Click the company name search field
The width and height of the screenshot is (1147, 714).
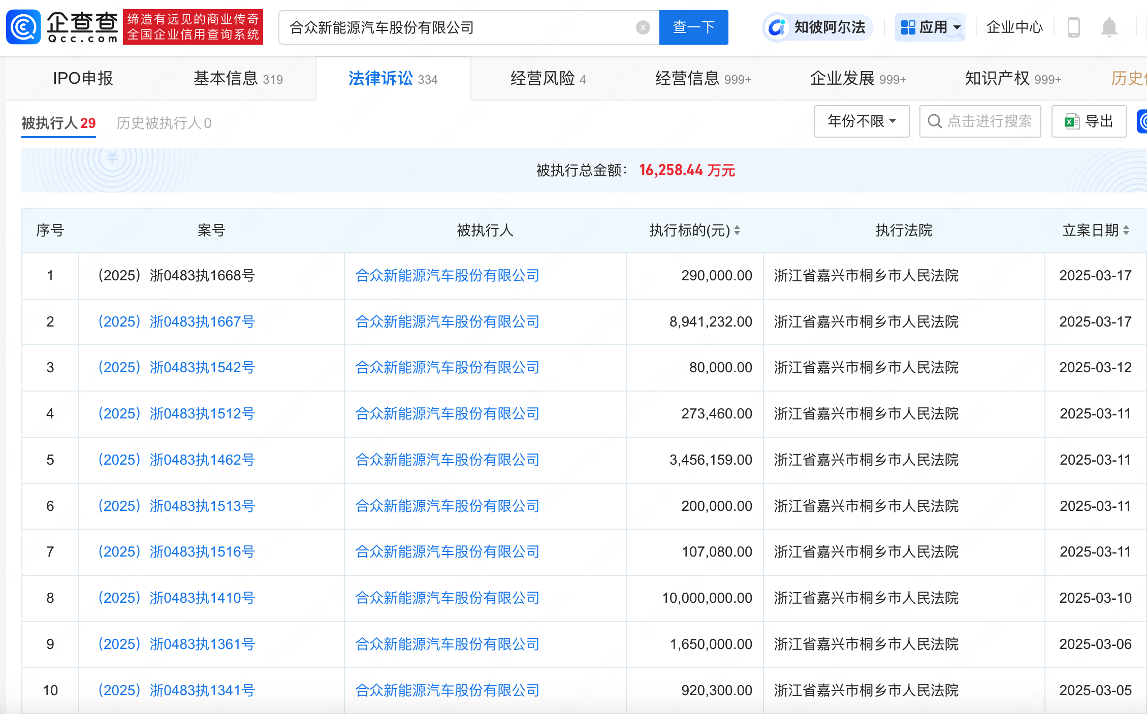(457, 27)
